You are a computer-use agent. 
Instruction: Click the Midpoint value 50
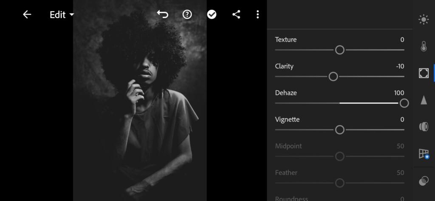coord(400,146)
